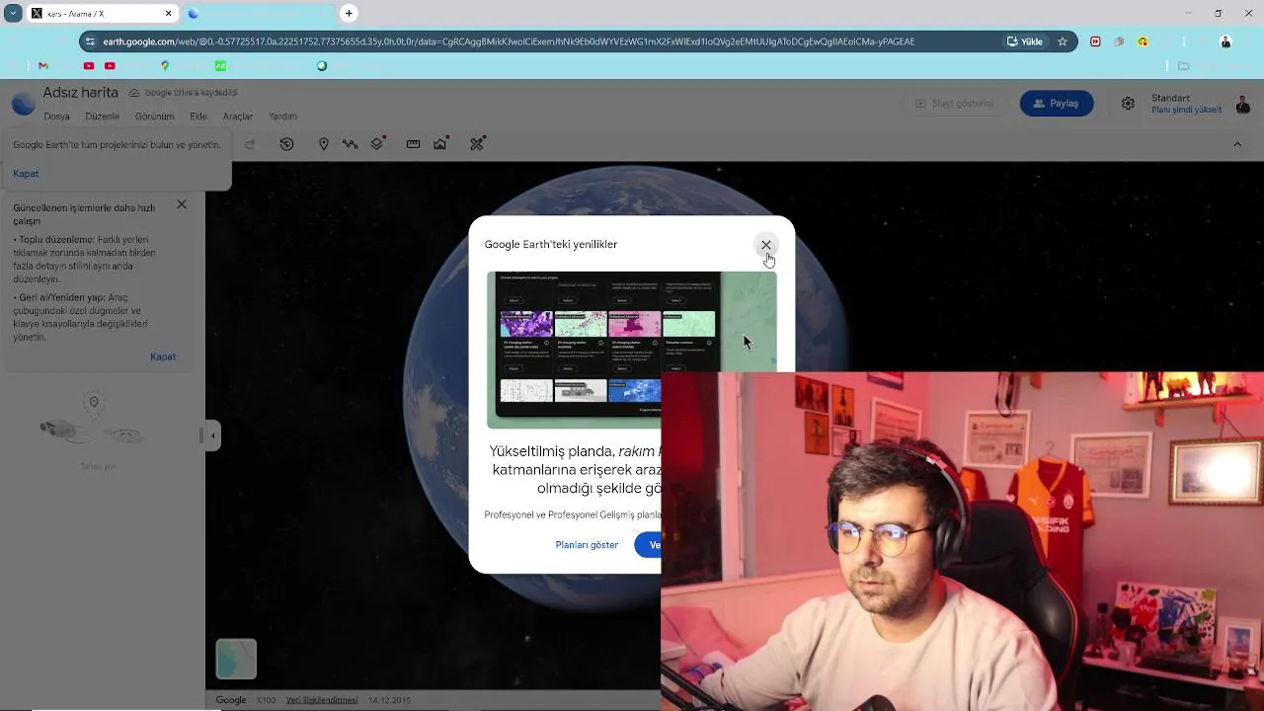Click the design tools pencil-ruler icon
The image size is (1264, 711).
point(477,144)
